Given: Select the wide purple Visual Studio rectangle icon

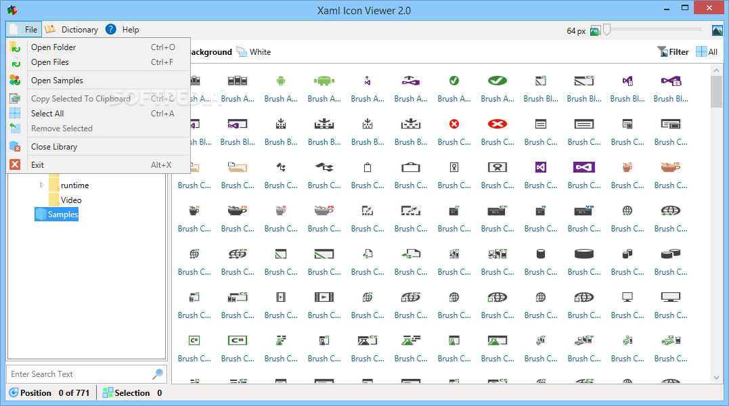Looking at the screenshot, I should click(x=584, y=167).
